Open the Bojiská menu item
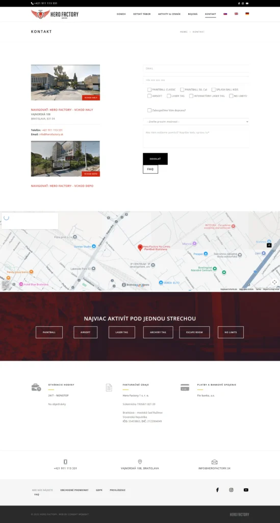 (x=193, y=14)
